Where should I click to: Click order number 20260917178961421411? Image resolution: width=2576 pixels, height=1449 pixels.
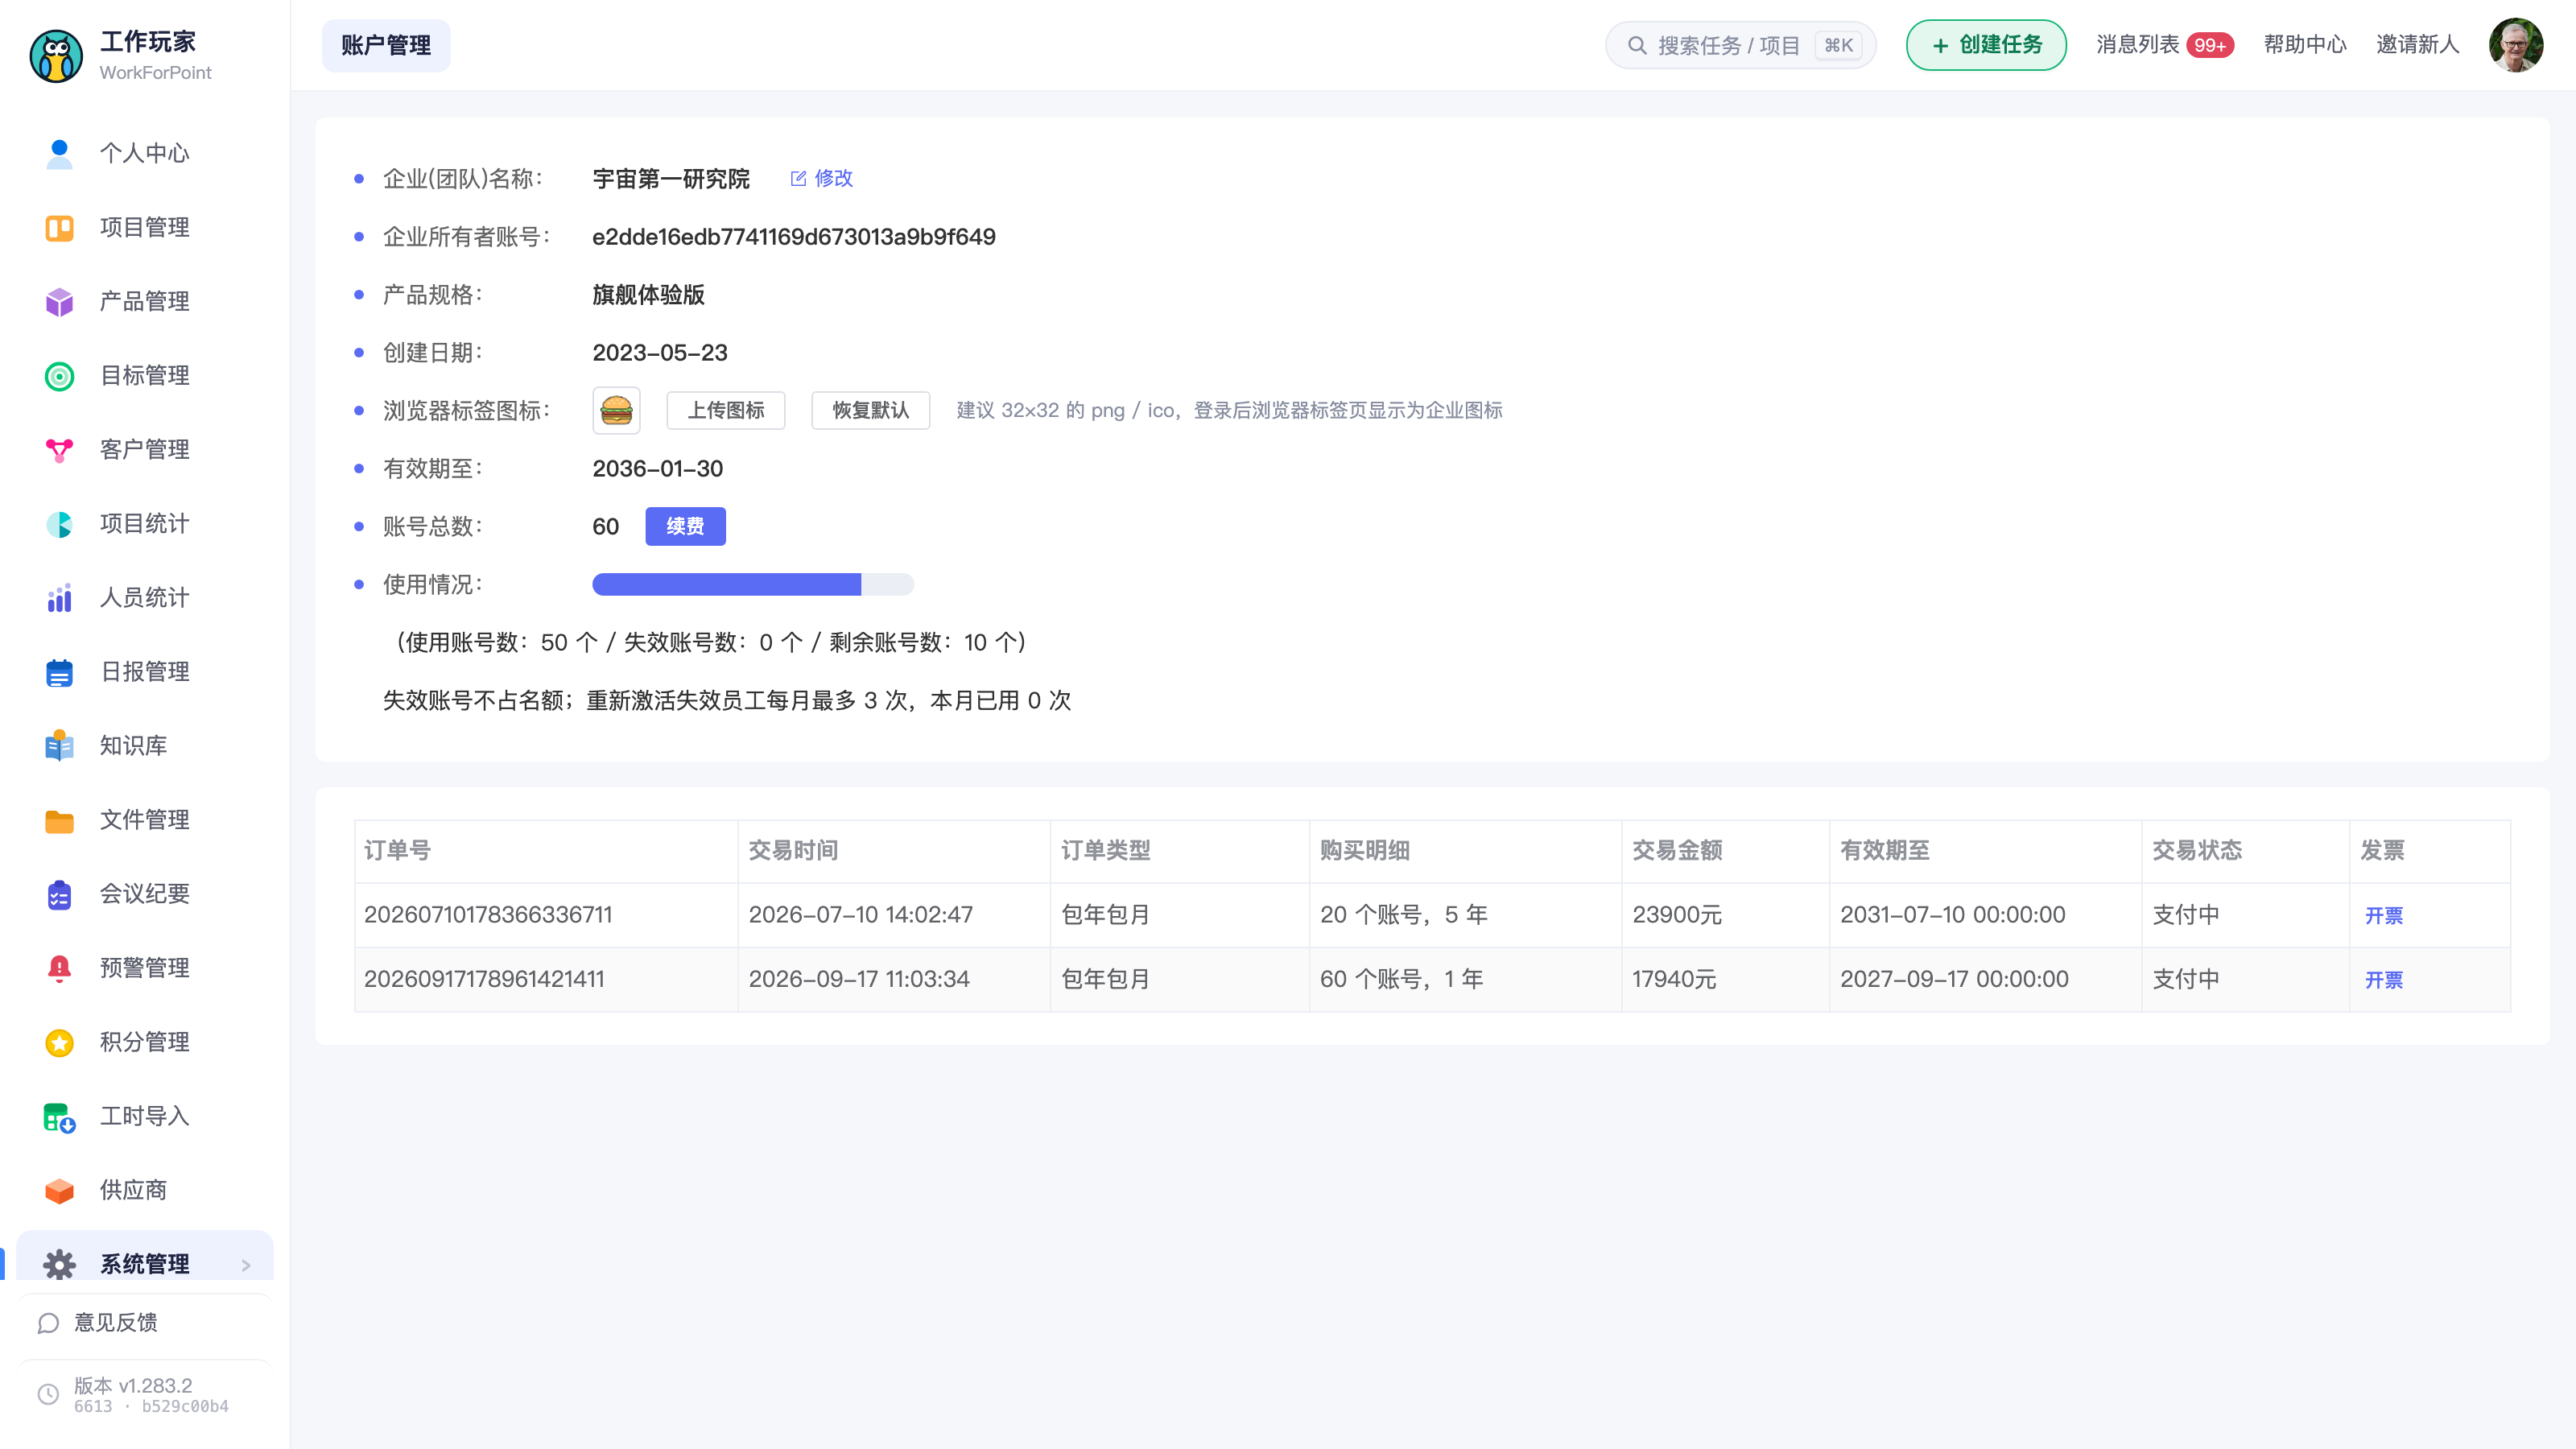(484, 979)
